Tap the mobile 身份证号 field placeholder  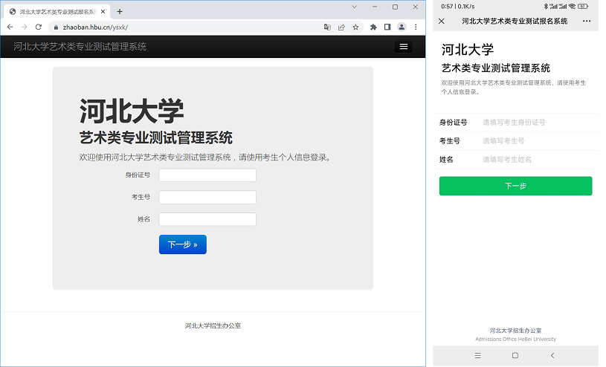(x=514, y=123)
